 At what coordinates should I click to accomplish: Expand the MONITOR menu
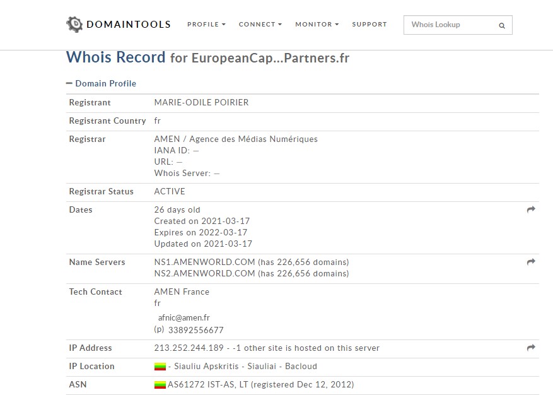[316, 24]
